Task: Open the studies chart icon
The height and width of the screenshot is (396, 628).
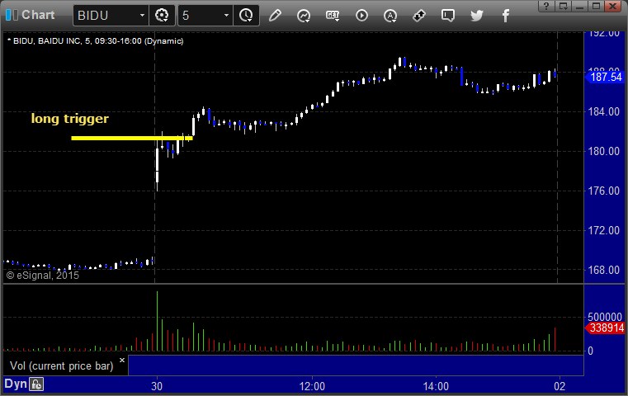Action: (304, 16)
